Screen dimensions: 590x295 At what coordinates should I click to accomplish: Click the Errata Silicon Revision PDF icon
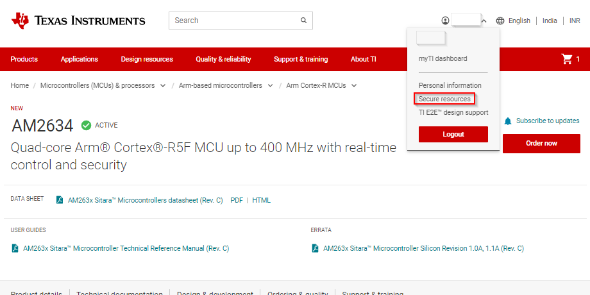tap(315, 248)
